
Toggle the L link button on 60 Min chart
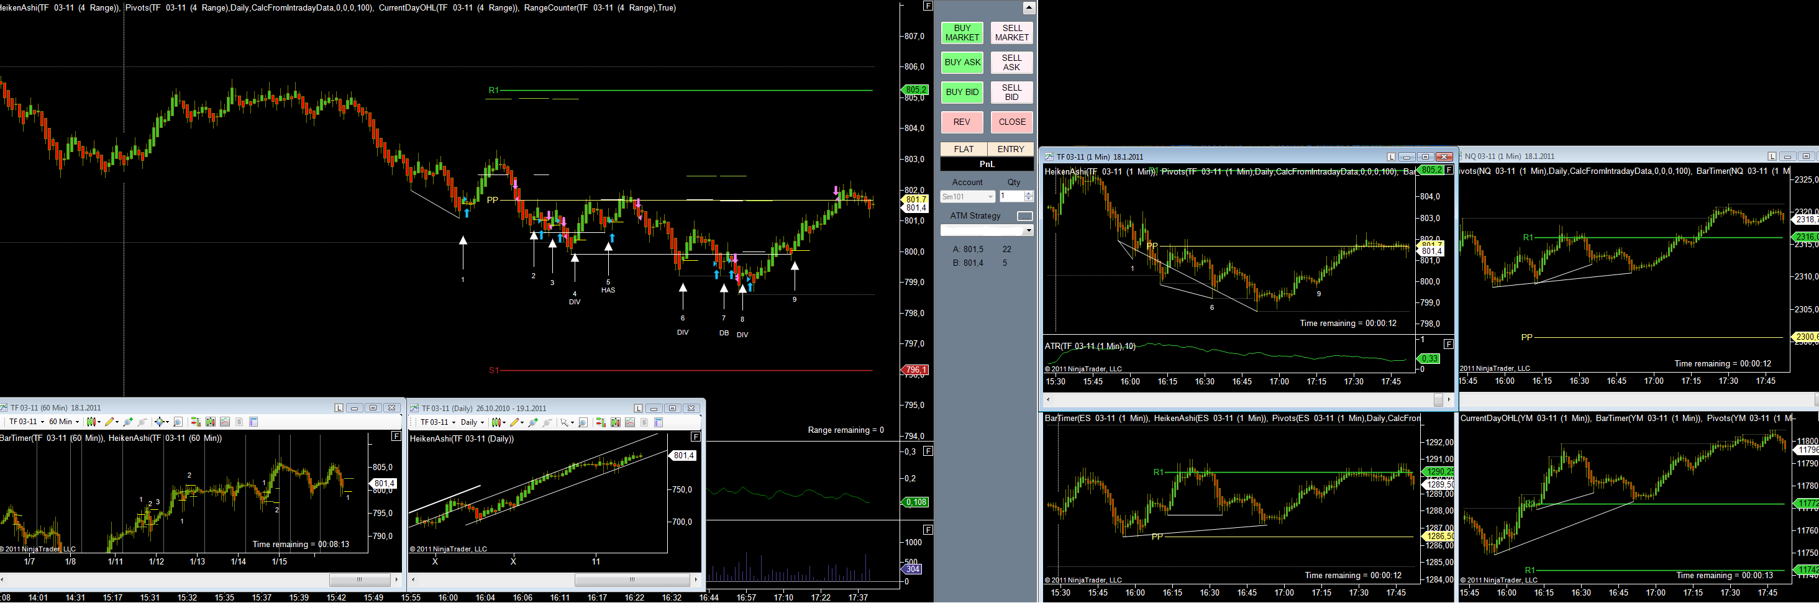click(338, 408)
